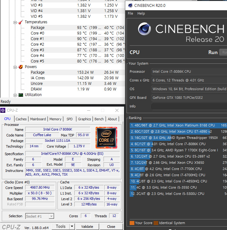Viewport: 227px width, 230px height.
Task: Select ranking entry Ryzen Threadripper 1950X
Action: [x=178, y=138]
